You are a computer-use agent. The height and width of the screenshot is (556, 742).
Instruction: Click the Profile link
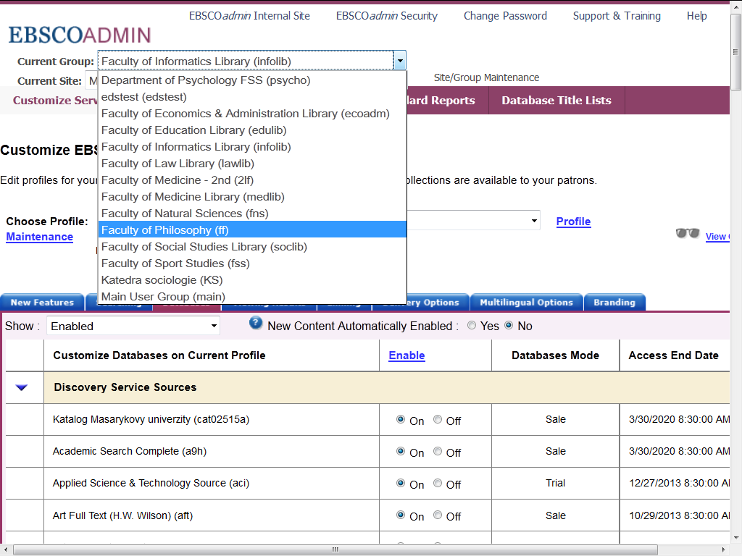[573, 222]
